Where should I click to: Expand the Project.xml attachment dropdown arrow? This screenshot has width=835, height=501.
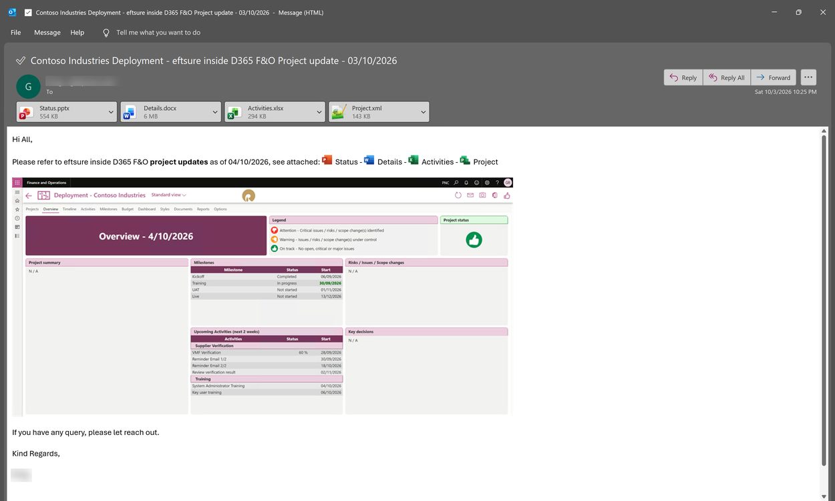[424, 112]
